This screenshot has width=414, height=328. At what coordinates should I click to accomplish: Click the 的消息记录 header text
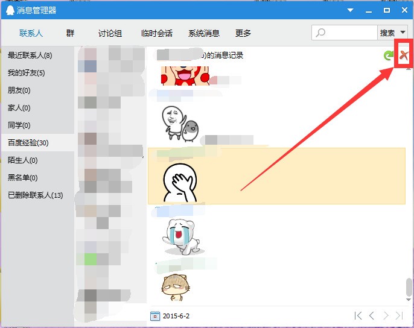tap(226, 55)
